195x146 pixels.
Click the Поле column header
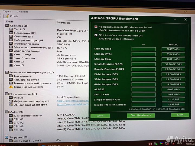click(x=10, y=22)
